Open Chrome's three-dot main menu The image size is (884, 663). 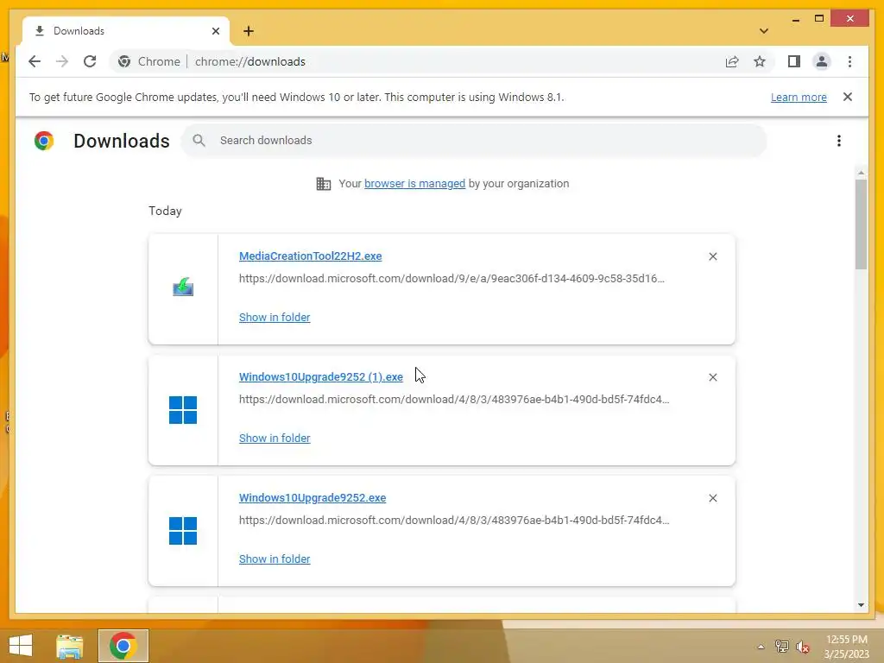tap(849, 61)
